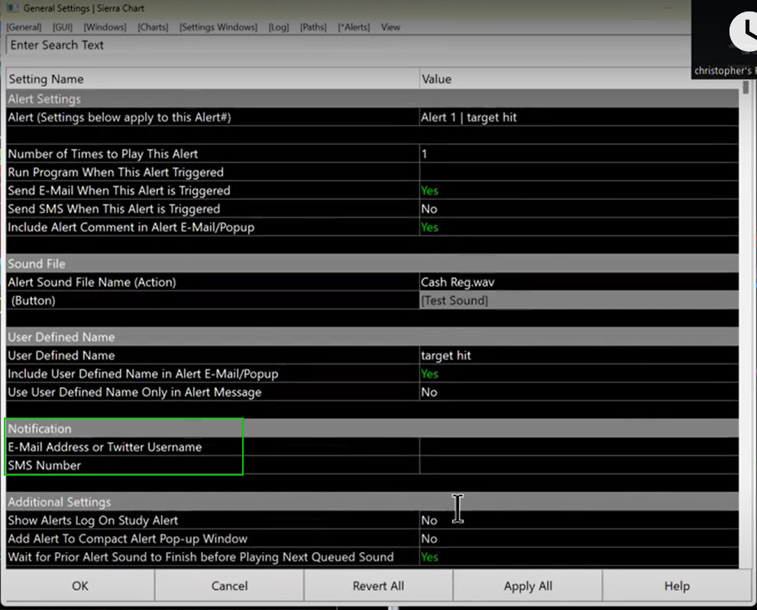This screenshot has height=610, width=757.
Task: Open the [Log] menu
Action: coord(279,27)
